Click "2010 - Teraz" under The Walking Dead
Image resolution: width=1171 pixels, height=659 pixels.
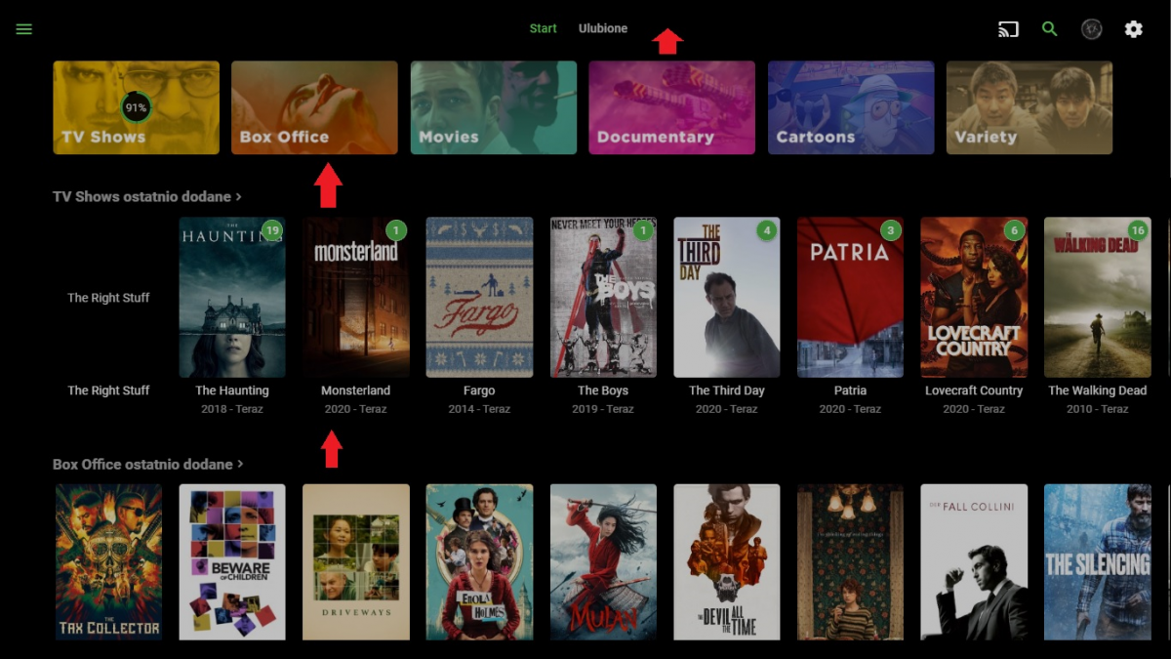[1098, 409]
